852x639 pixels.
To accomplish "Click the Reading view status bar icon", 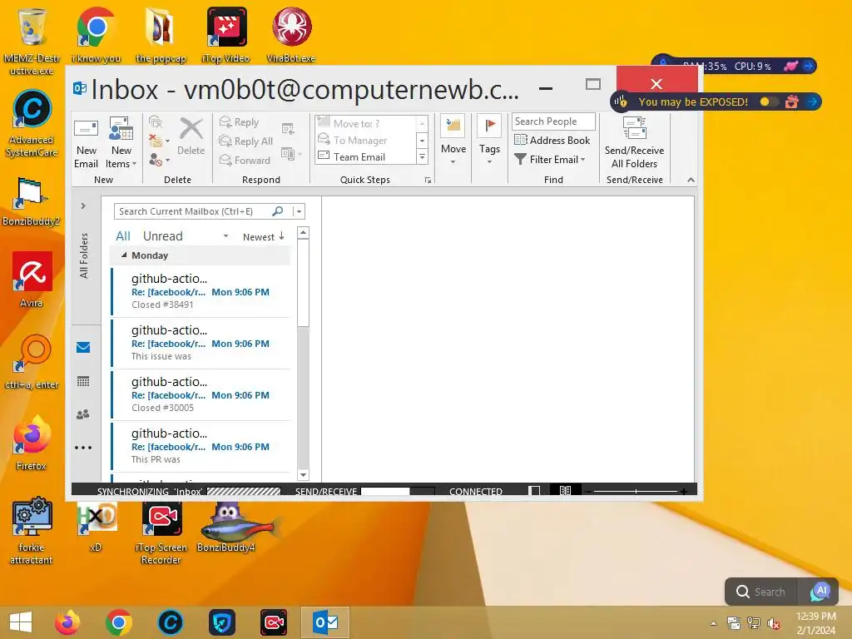I will click(x=565, y=490).
